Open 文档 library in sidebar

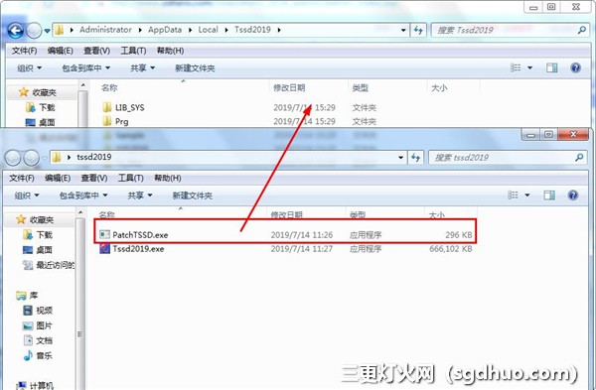(x=38, y=340)
